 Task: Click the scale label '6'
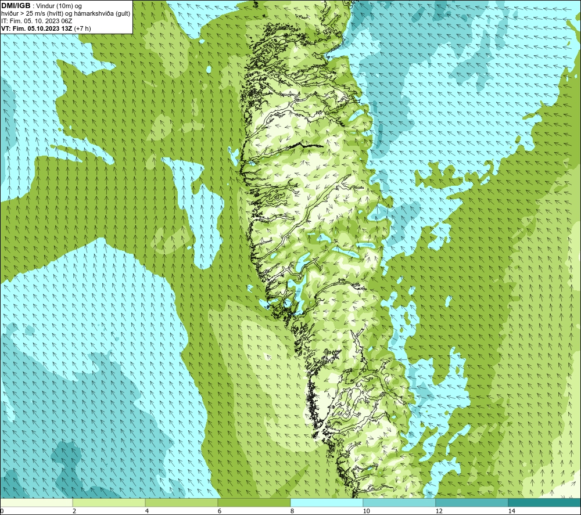(220, 512)
